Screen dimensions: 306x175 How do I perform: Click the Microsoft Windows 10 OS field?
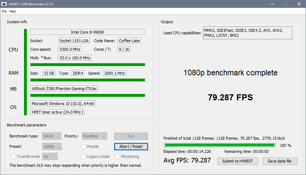tap(63, 104)
